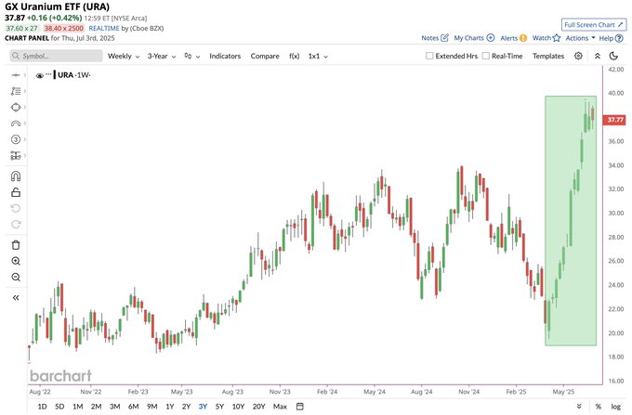Open Help link
This screenshot has width=632, height=415.
point(611,38)
